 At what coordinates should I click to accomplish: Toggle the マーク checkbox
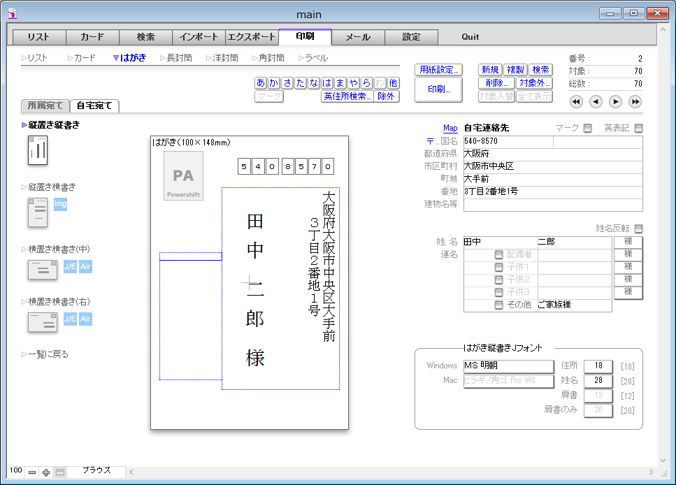pyautogui.click(x=587, y=128)
